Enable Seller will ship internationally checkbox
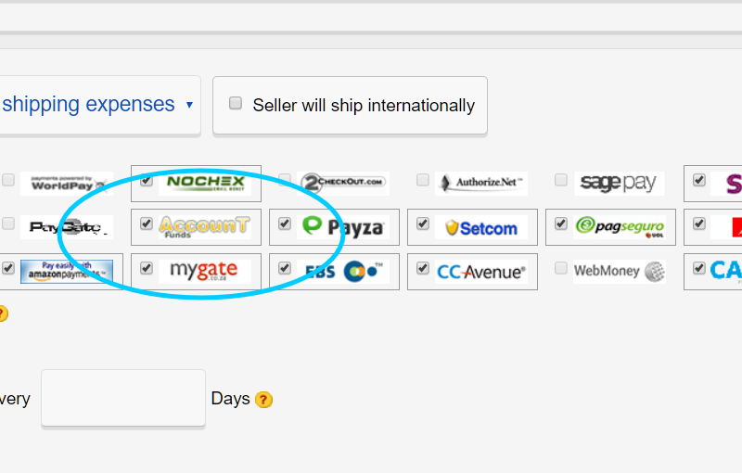 pos(236,103)
